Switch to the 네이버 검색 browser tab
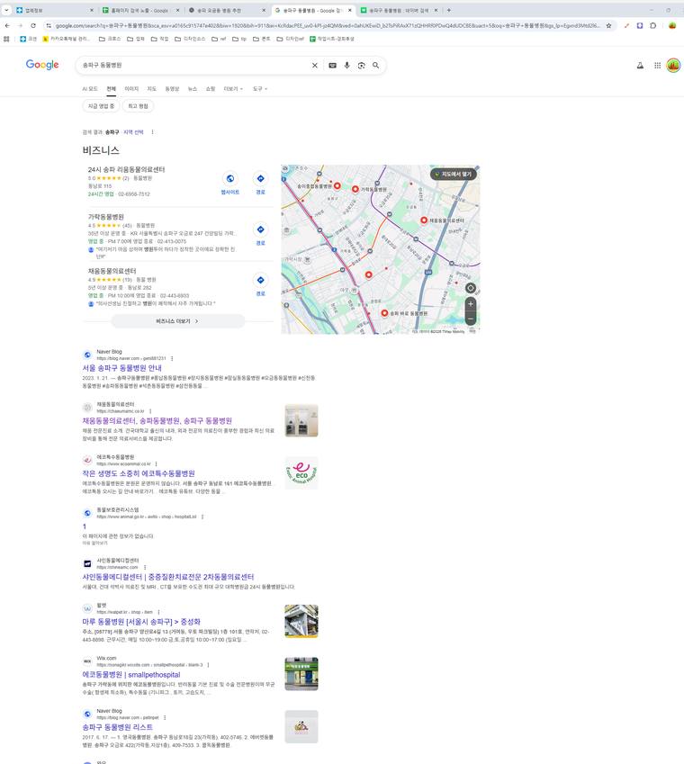The height and width of the screenshot is (764, 684). pos(399,10)
